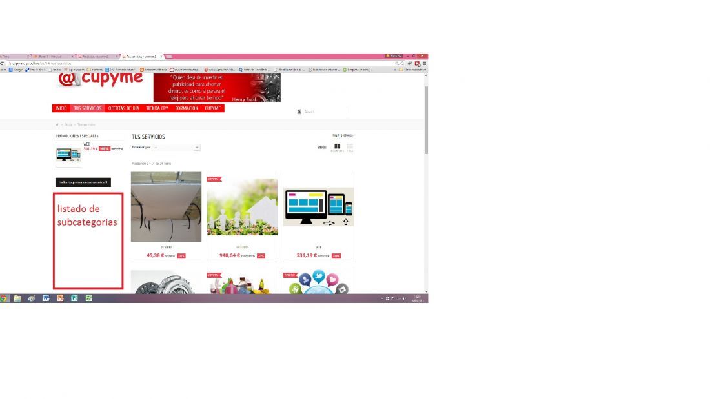Open the ceiling panel product image

166,207
